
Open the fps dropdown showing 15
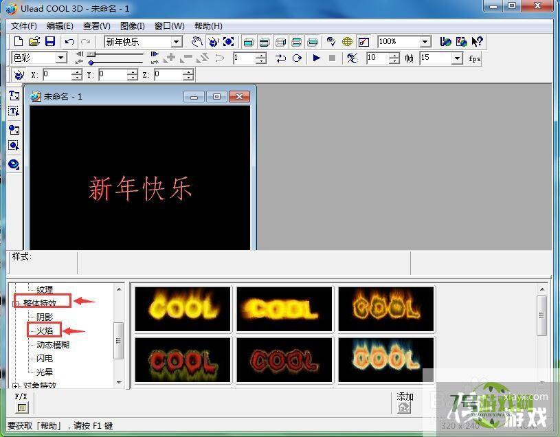pyautogui.click(x=457, y=58)
